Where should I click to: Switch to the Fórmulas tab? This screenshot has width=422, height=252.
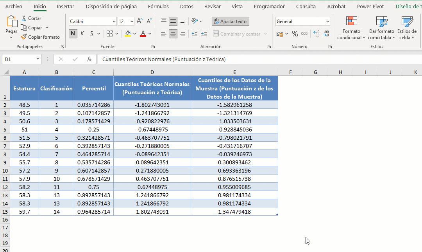point(158,7)
